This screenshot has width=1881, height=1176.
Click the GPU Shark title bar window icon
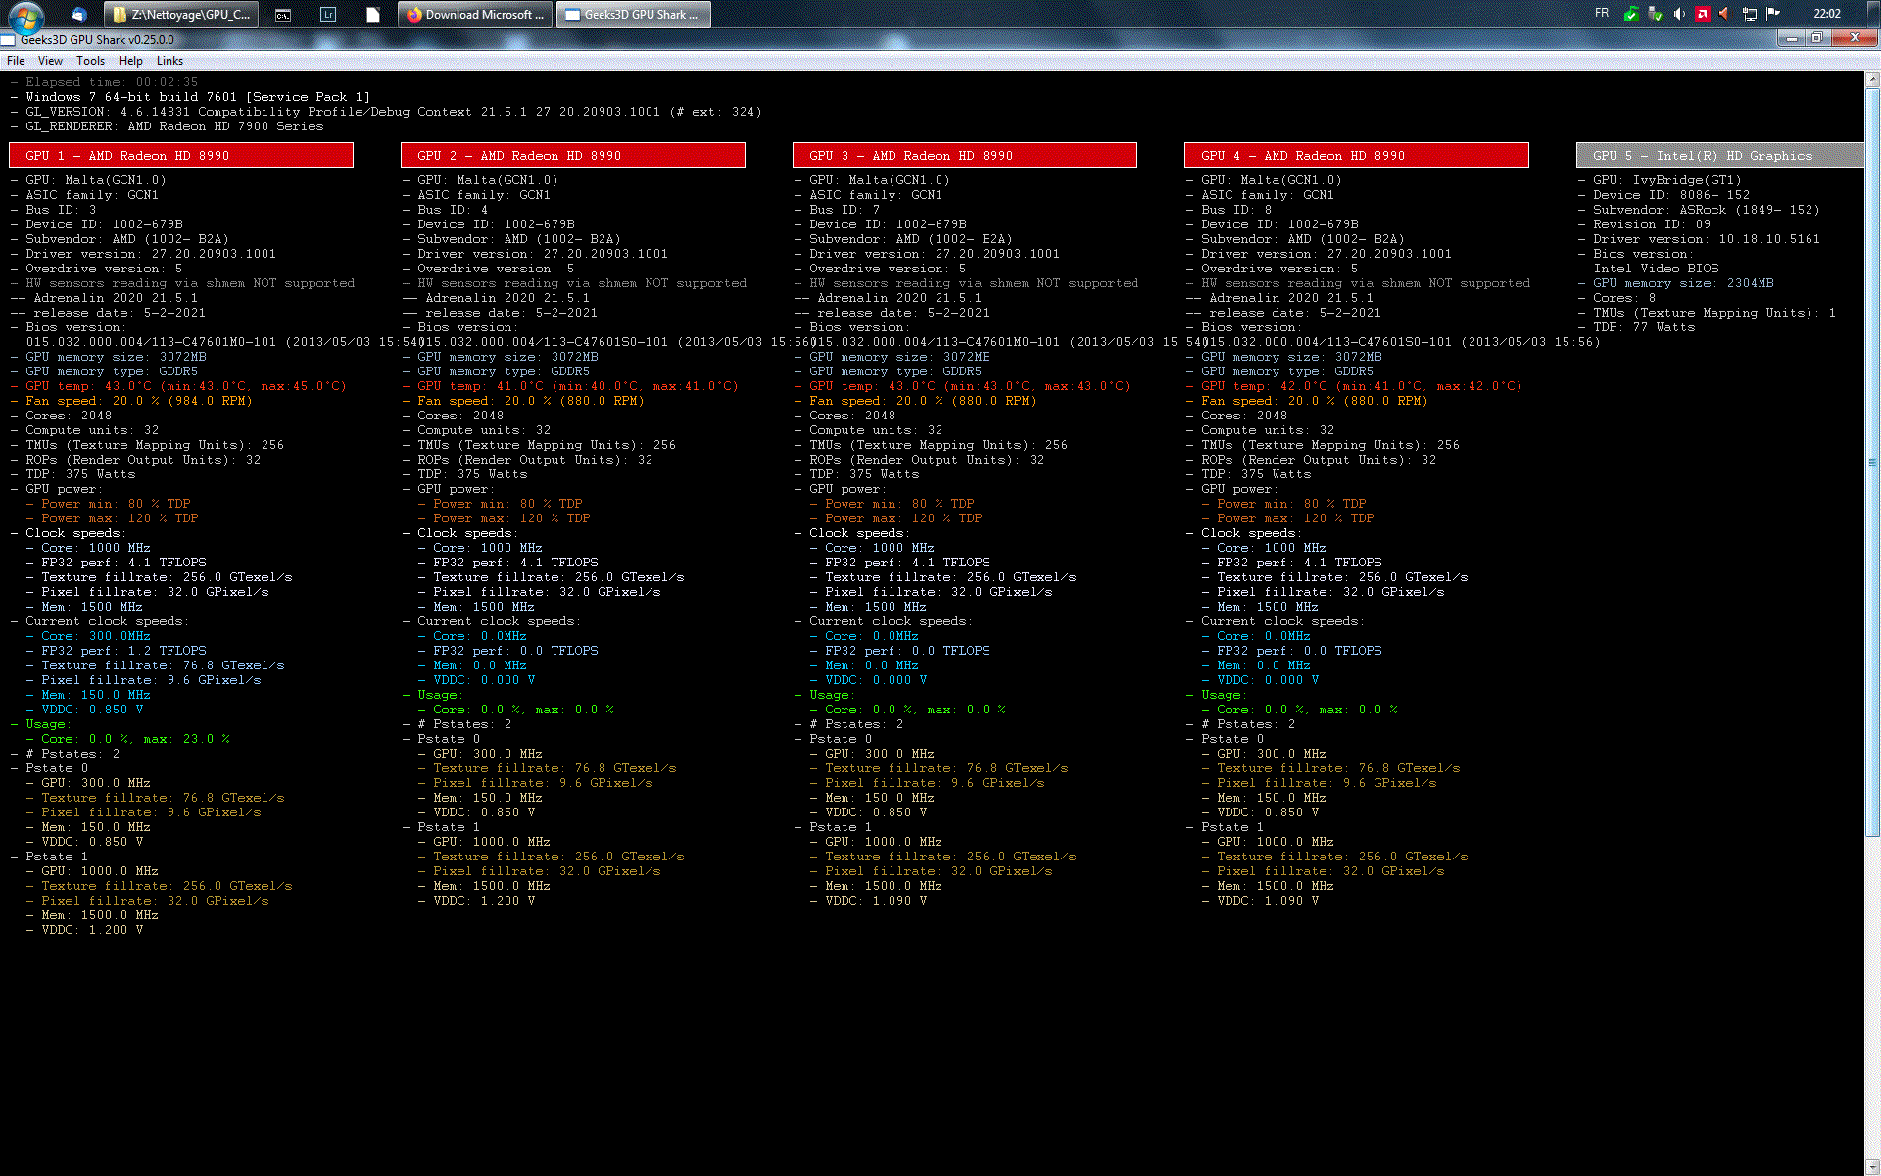(8, 40)
